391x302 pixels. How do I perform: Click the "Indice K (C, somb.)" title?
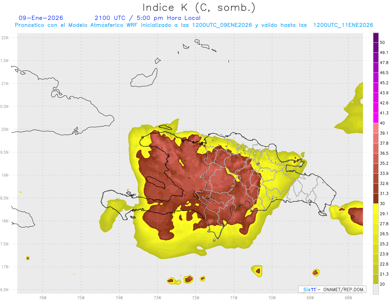point(199,7)
